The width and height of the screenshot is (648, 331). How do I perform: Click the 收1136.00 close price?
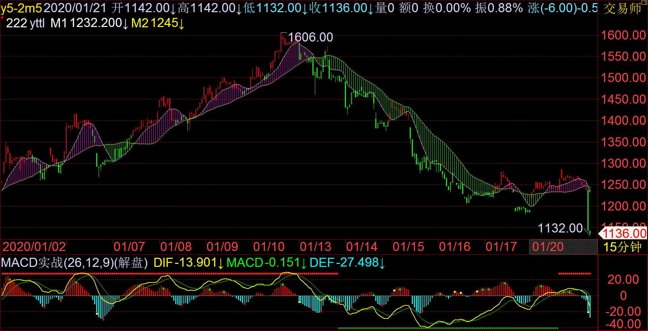tap(341, 8)
